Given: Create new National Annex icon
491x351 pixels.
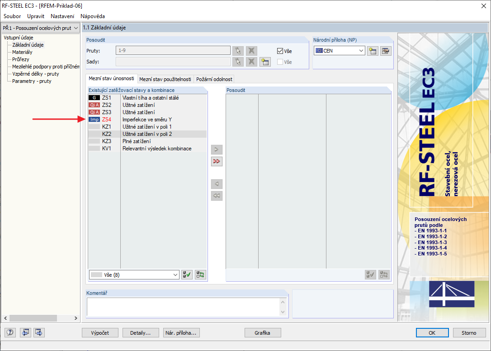Looking at the screenshot, I should tap(373, 51).
